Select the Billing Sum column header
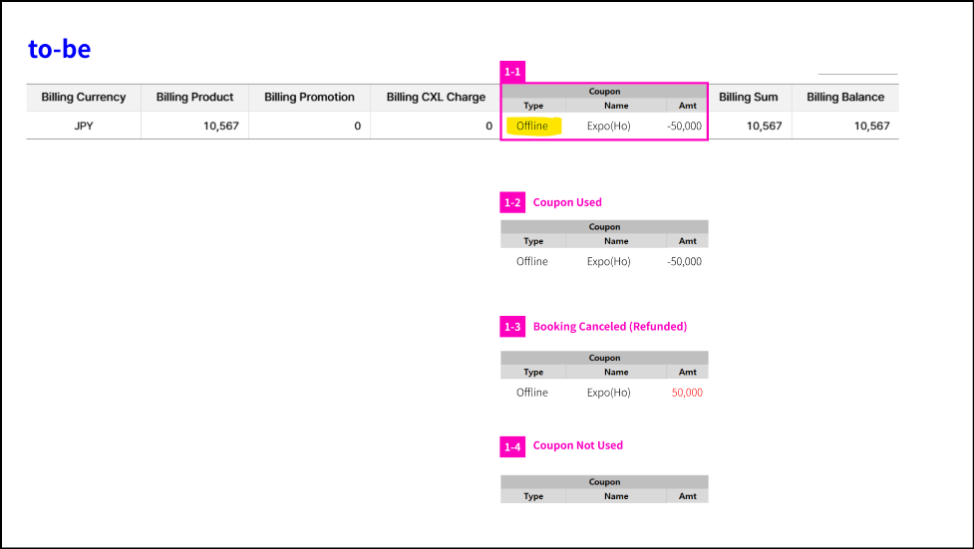The image size is (974, 549). [x=749, y=98]
